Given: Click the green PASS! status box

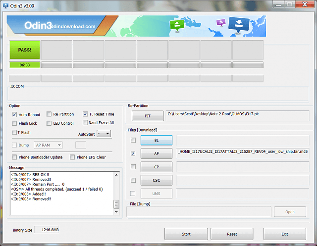Looking at the screenshot, I should [x=24, y=50].
